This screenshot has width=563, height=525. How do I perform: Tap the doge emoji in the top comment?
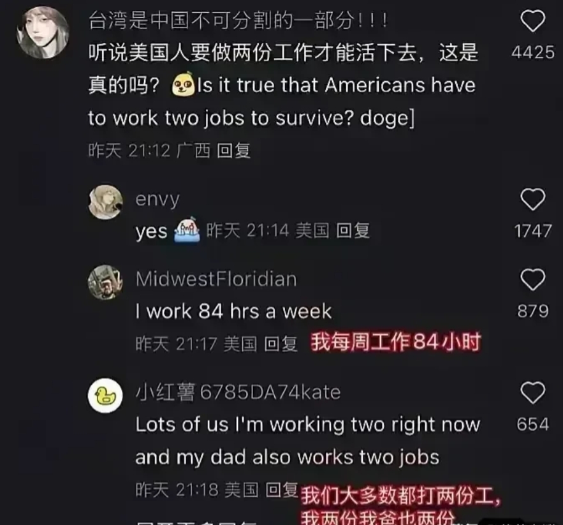184,84
